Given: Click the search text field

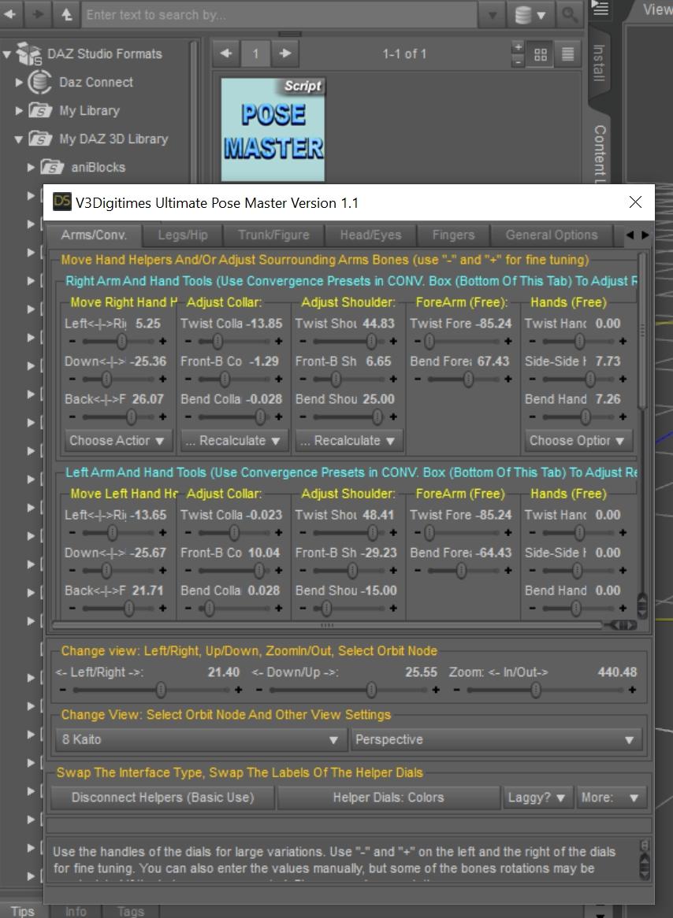Looking at the screenshot, I should click(278, 15).
